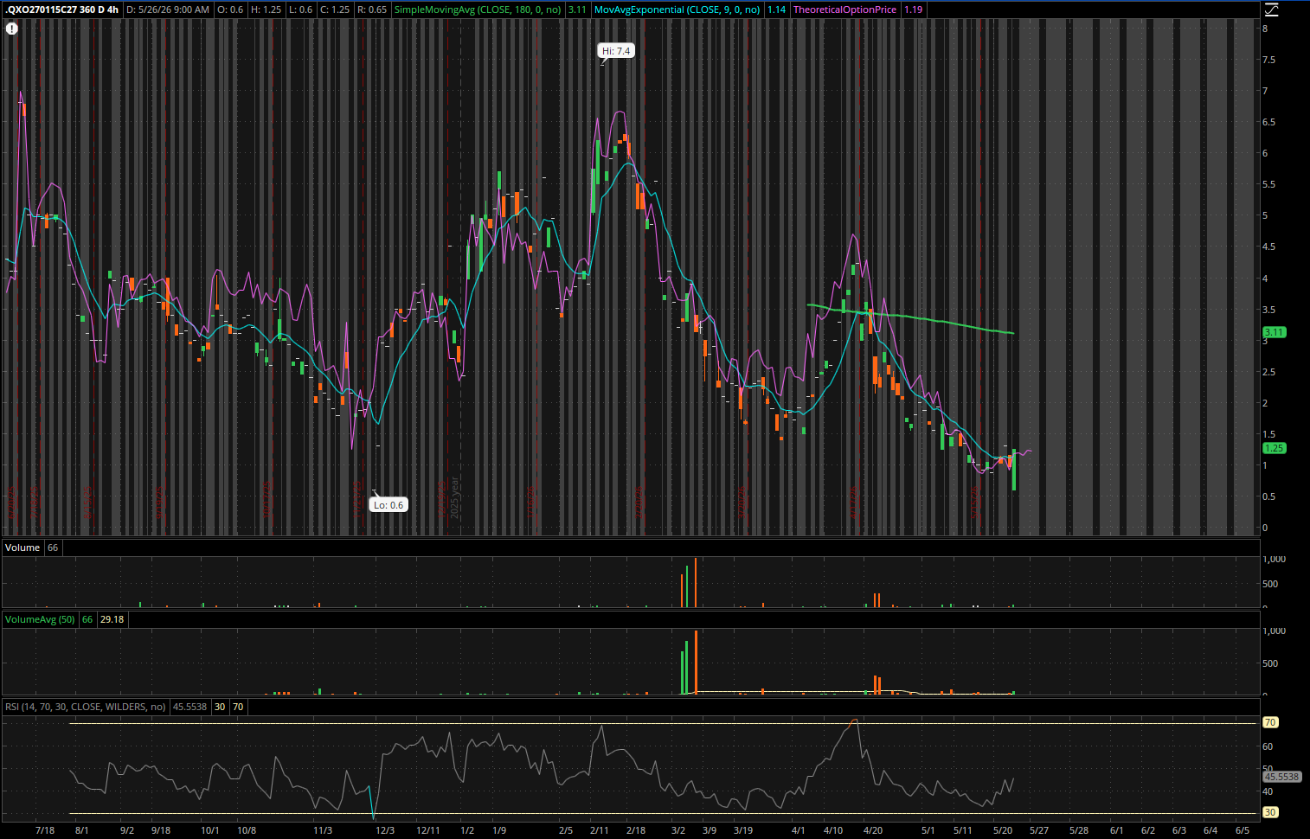Image resolution: width=1310 pixels, height=839 pixels.
Task: Click the 60 label on RSI axis
Action: pyautogui.click(x=1268, y=746)
